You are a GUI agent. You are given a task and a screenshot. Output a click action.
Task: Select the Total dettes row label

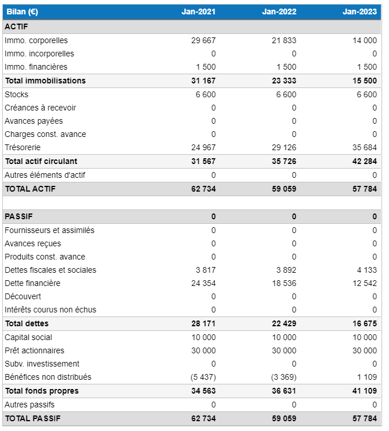[26, 323]
